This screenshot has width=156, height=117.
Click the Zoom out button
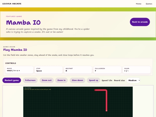pyautogui.click(x=47, y=80)
